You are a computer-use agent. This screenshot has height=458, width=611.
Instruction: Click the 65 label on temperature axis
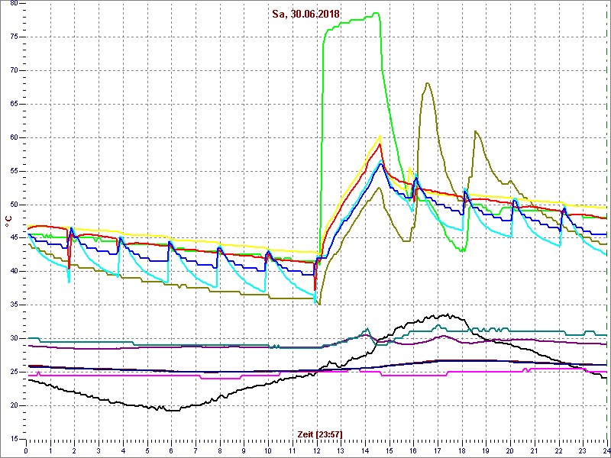pyautogui.click(x=13, y=104)
